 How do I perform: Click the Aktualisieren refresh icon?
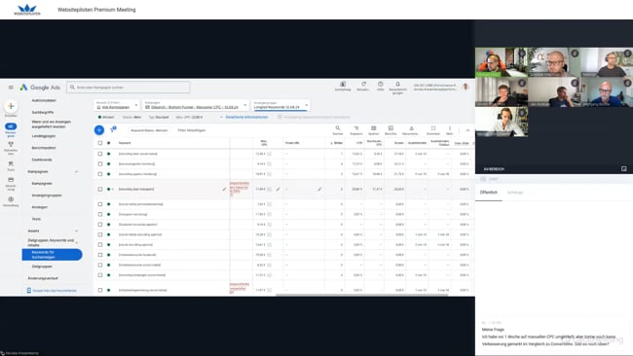tap(363, 86)
